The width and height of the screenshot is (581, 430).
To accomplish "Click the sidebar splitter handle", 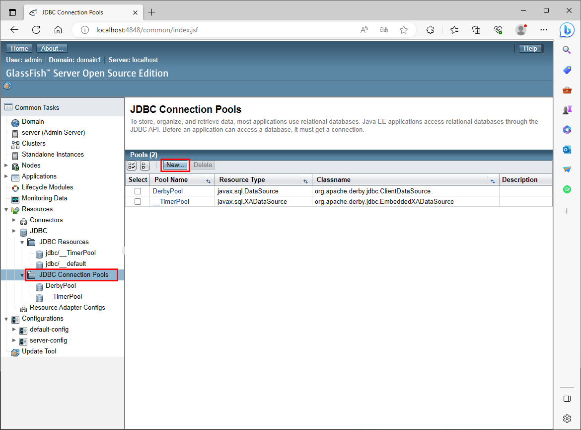I will point(124,250).
